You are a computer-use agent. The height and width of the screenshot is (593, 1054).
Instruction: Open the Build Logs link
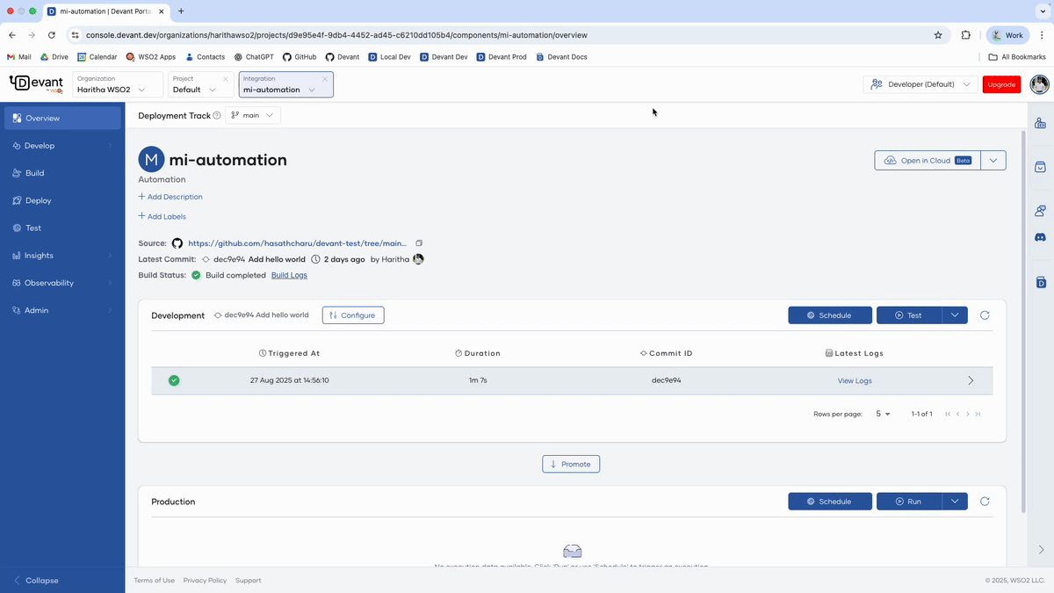[289, 275]
